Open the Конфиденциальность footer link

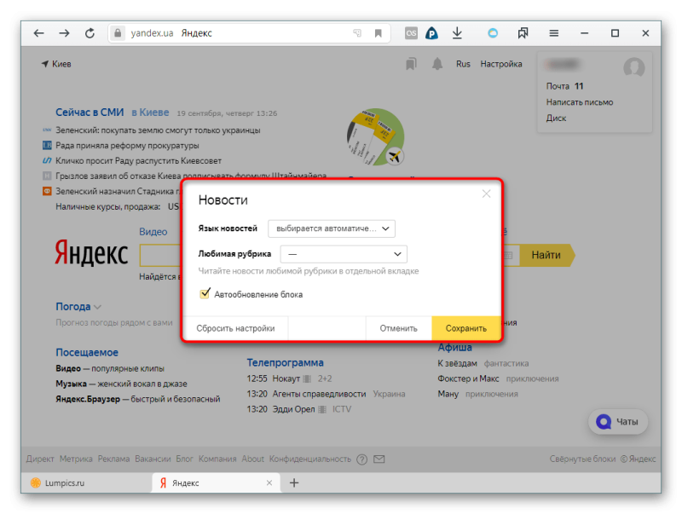pyautogui.click(x=309, y=459)
